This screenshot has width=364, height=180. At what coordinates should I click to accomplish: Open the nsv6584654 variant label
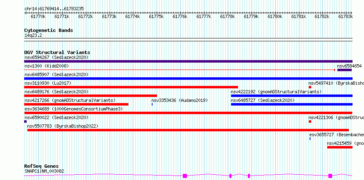click(349, 66)
